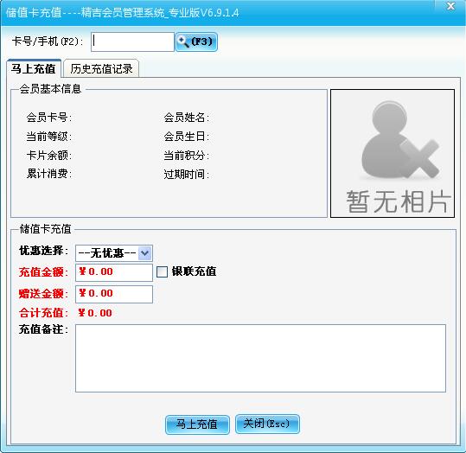This screenshot has height=453, width=466.
Task: Focus the 卡号/手机 input field
Action: 132,41
